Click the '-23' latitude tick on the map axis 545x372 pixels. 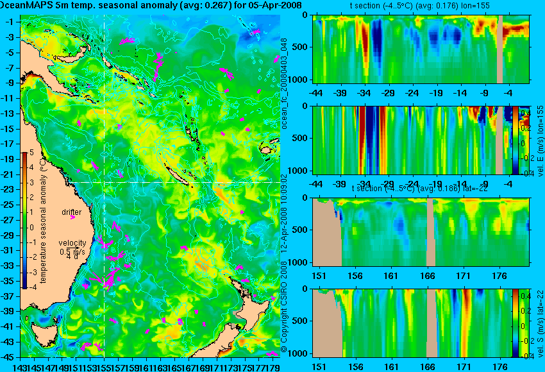click(8, 189)
